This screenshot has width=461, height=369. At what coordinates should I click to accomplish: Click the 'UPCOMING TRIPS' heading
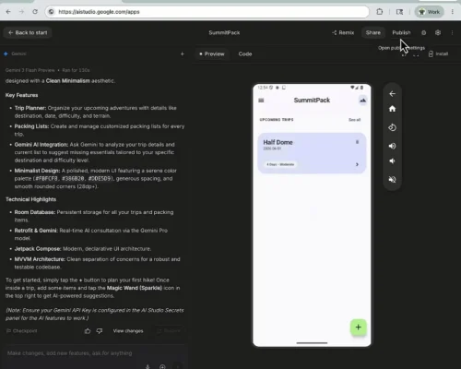(277, 120)
